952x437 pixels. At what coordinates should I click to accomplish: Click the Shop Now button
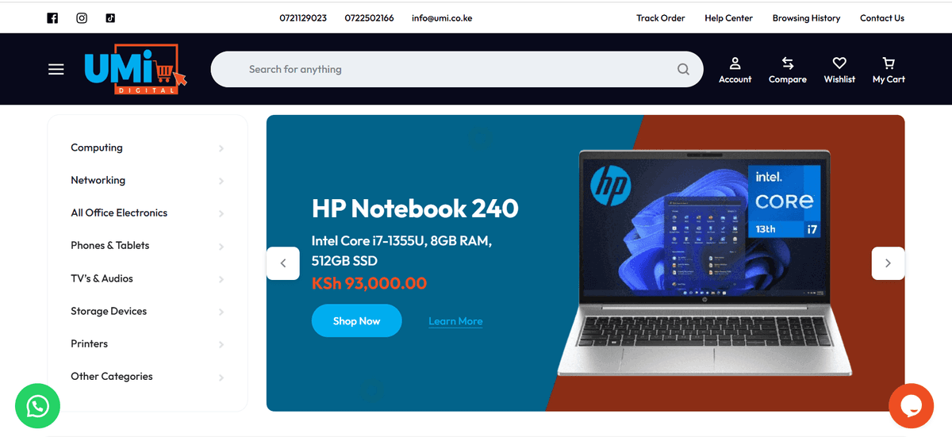coord(357,321)
